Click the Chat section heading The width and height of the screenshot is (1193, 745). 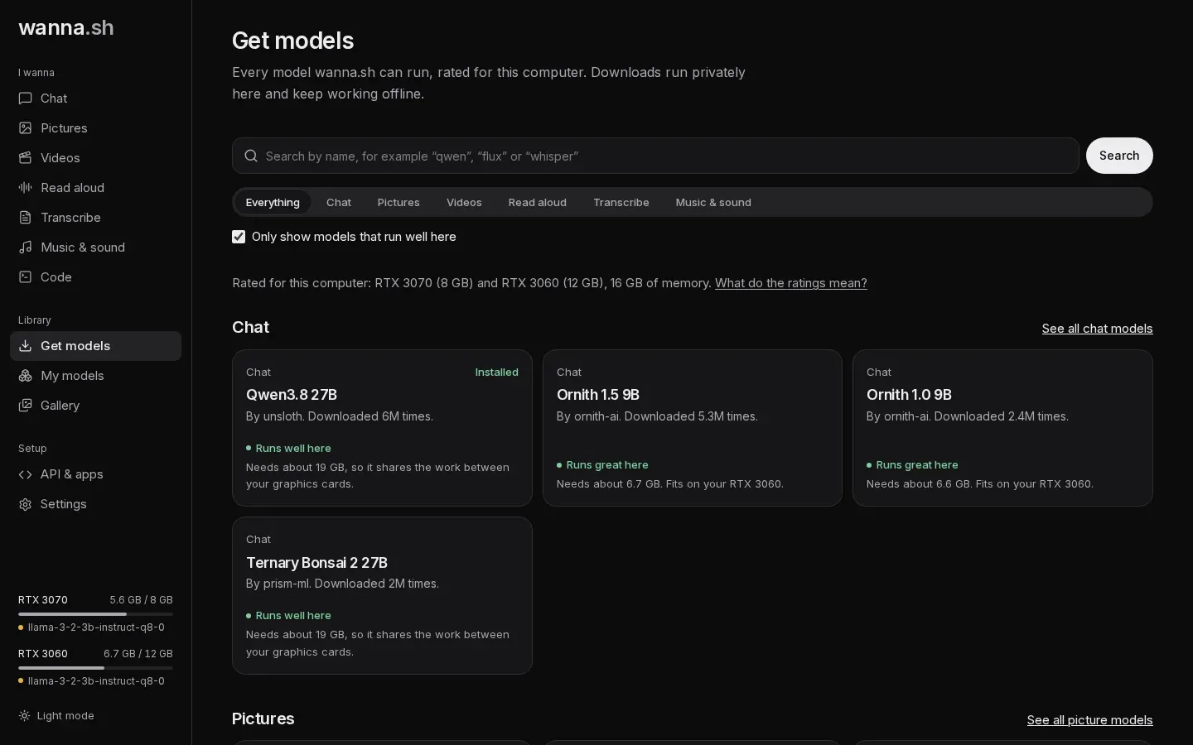(x=250, y=327)
